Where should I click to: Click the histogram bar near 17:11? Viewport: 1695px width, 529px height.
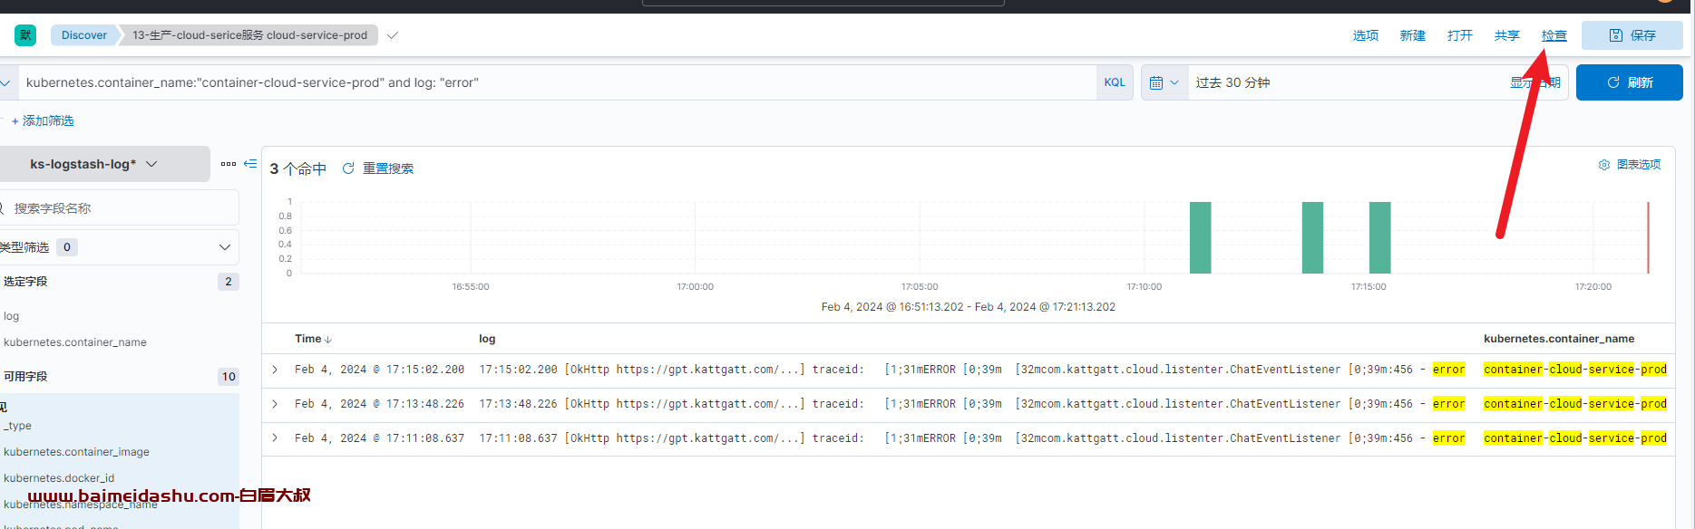click(x=1200, y=237)
